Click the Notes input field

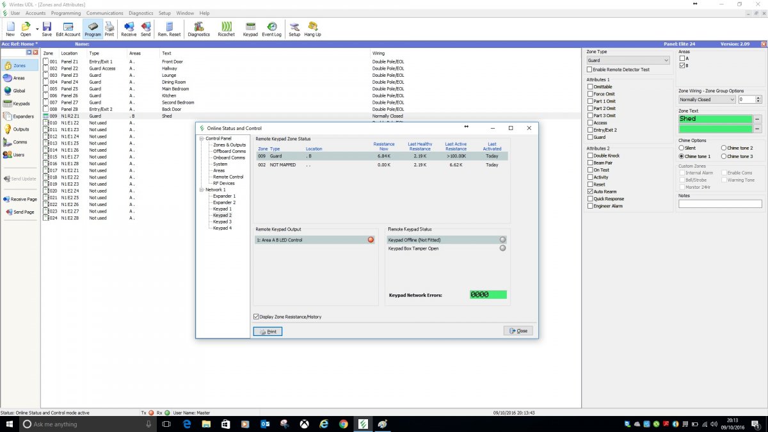720,204
